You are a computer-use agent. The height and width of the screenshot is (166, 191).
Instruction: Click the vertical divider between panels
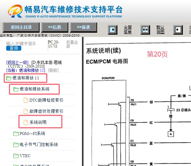83,102
